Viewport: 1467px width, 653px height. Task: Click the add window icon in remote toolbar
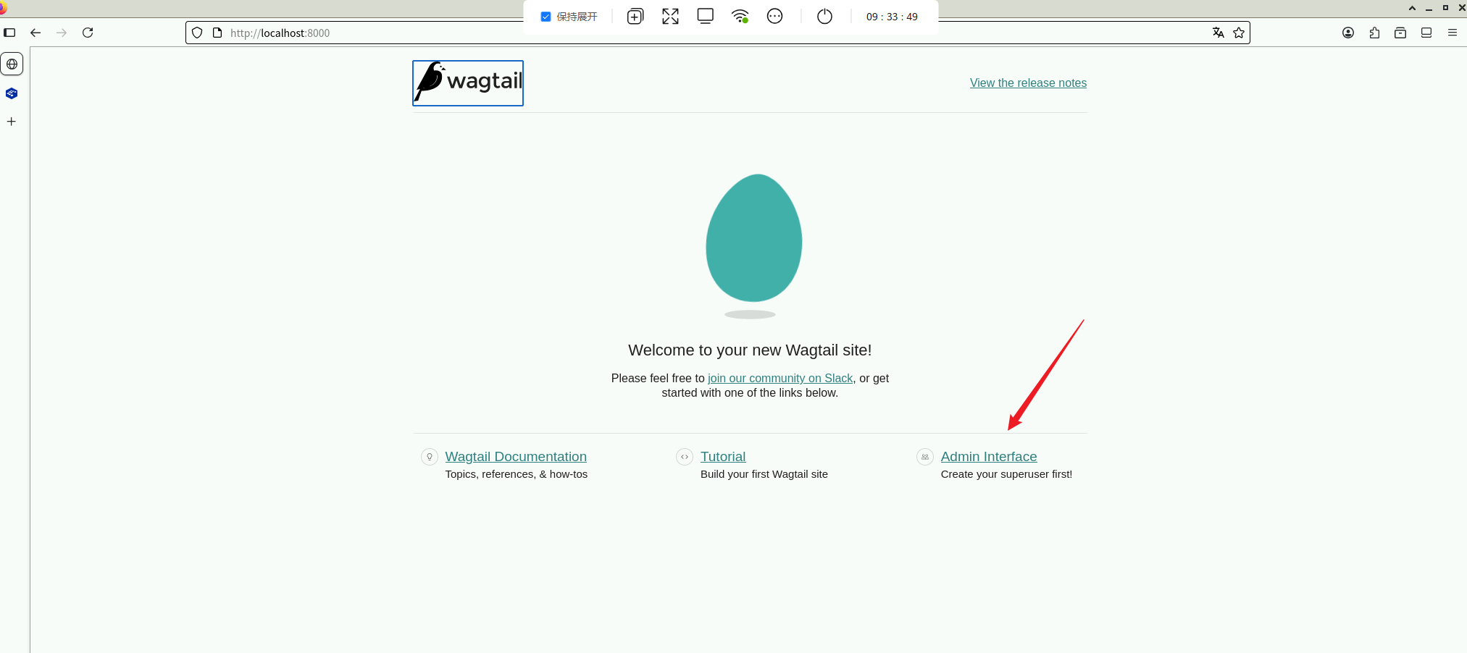635,16
